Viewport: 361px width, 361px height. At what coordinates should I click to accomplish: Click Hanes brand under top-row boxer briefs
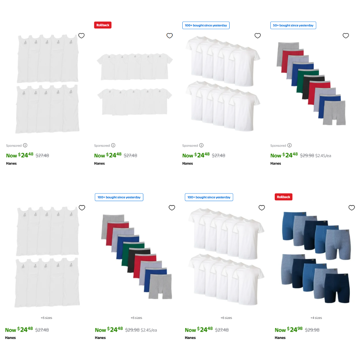(x=275, y=164)
